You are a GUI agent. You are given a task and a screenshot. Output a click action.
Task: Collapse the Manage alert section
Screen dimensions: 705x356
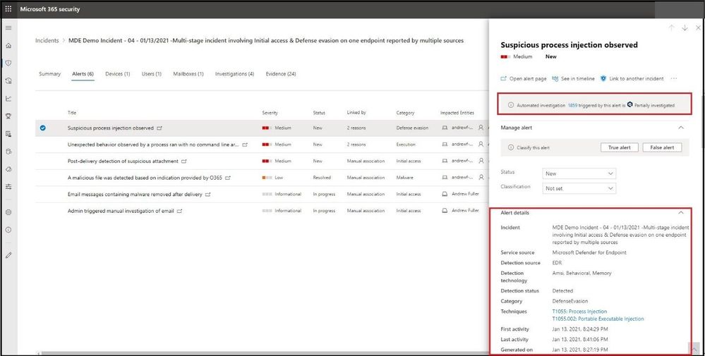681,128
